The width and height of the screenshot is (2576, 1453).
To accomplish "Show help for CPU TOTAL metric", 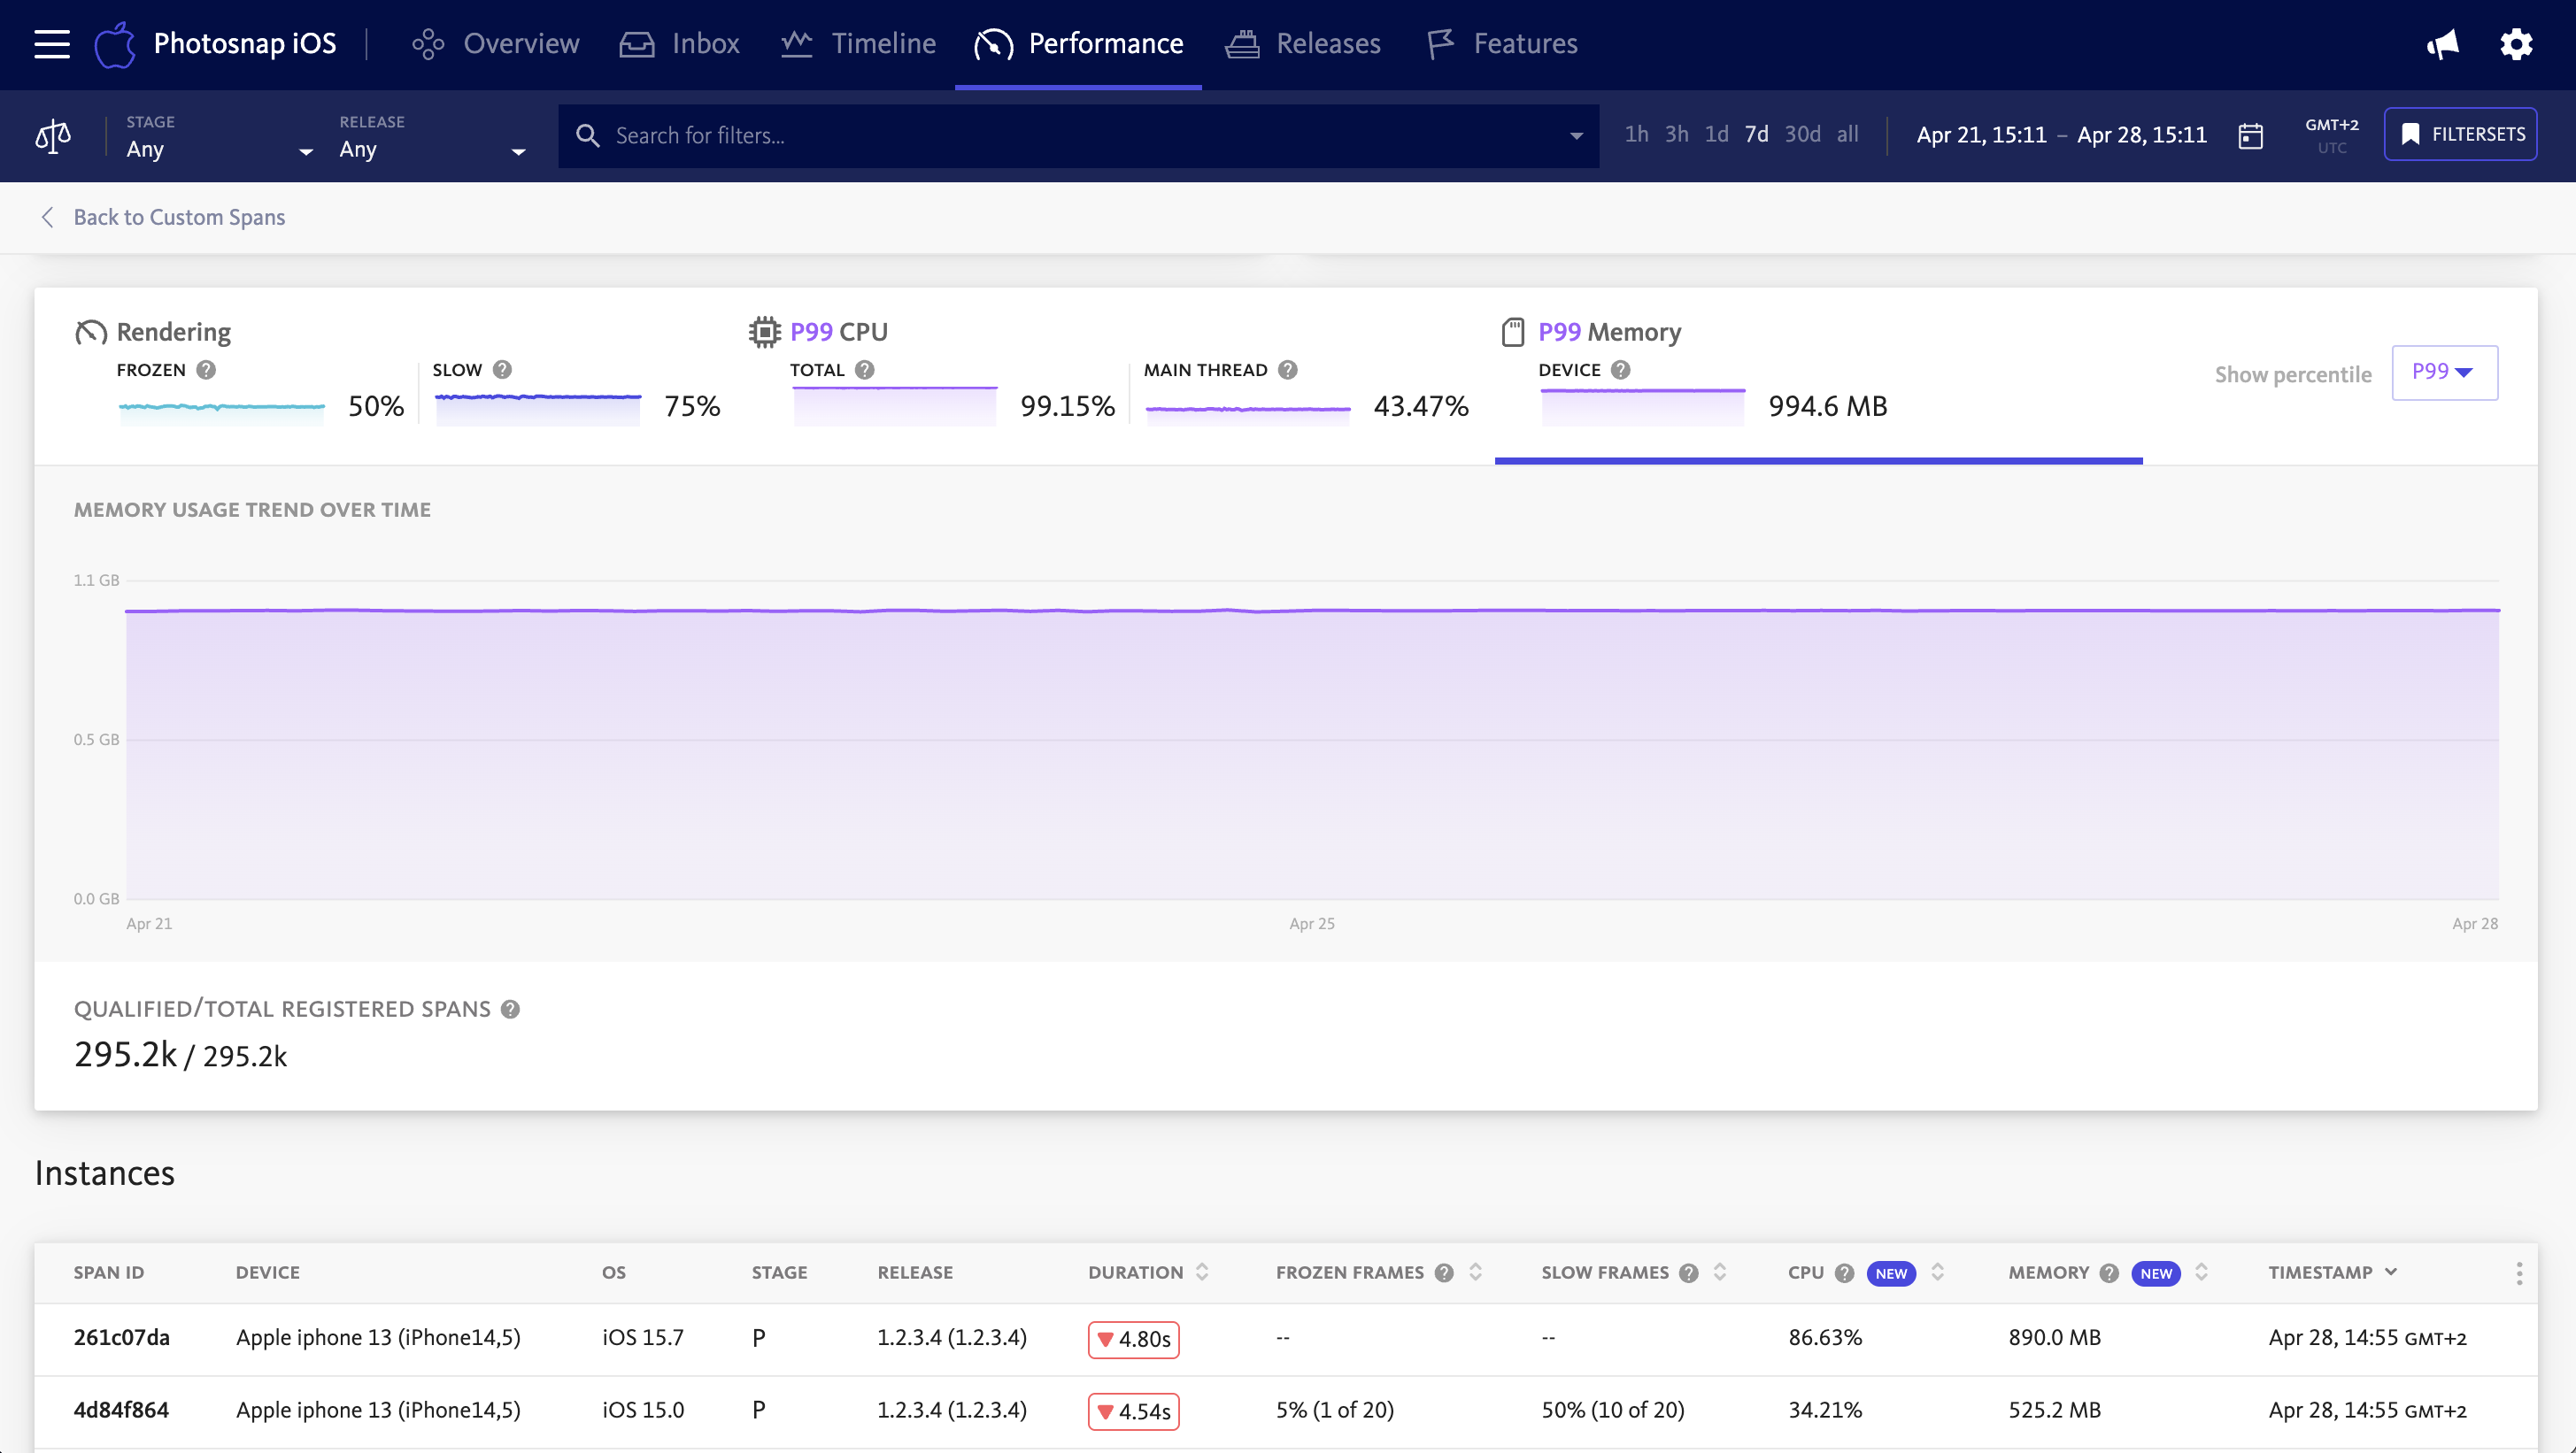I will 865,370.
